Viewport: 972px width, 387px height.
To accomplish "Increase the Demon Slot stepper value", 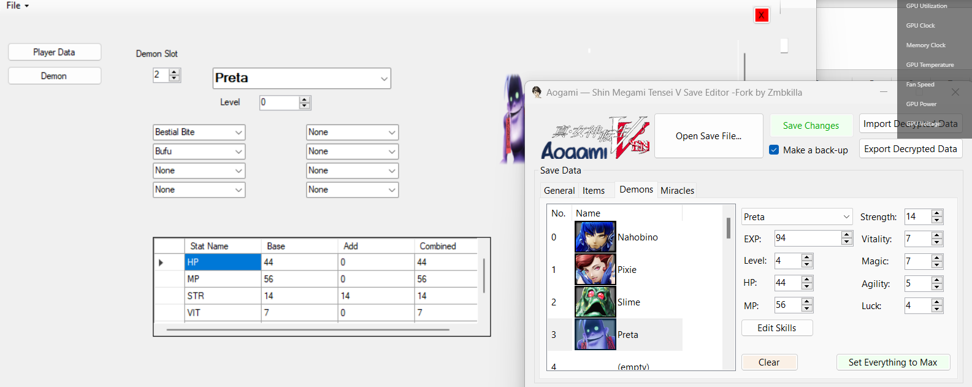I will coord(175,72).
